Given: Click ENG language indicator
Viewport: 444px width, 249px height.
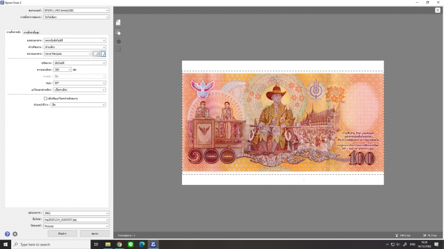Looking at the screenshot, I should [x=412, y=244].
